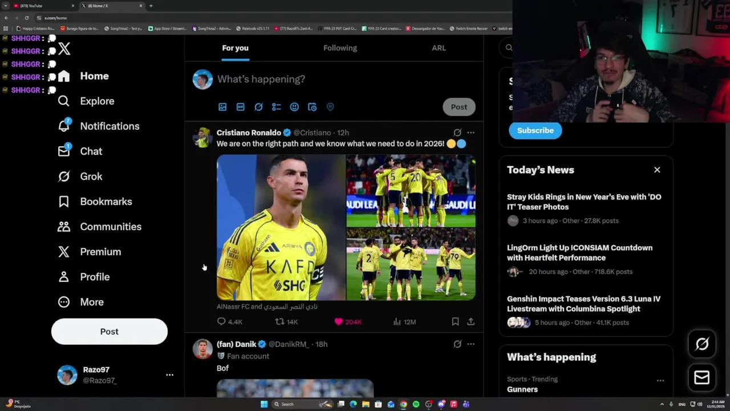Open Chat from the sidebar
Viewport: 730px width, 411px height.
[x=80, y=151]
